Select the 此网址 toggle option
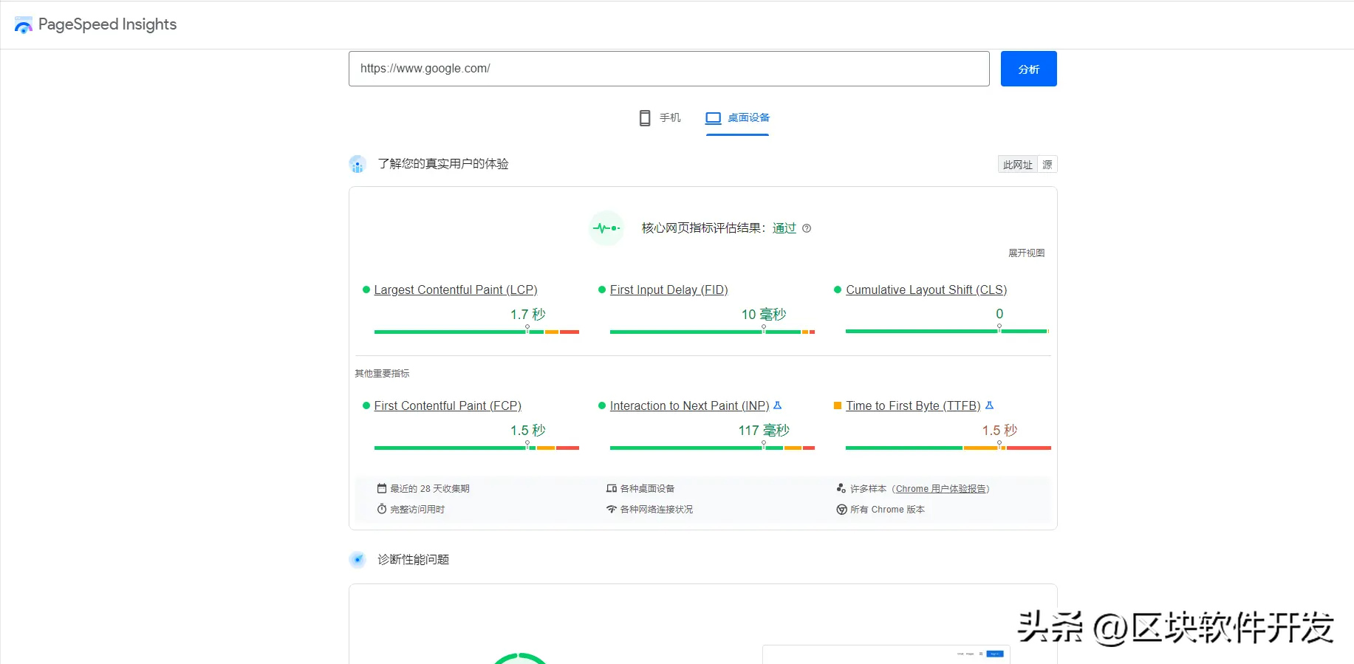Viewport: 1354px width, 664px height. tap(1017, 165)
